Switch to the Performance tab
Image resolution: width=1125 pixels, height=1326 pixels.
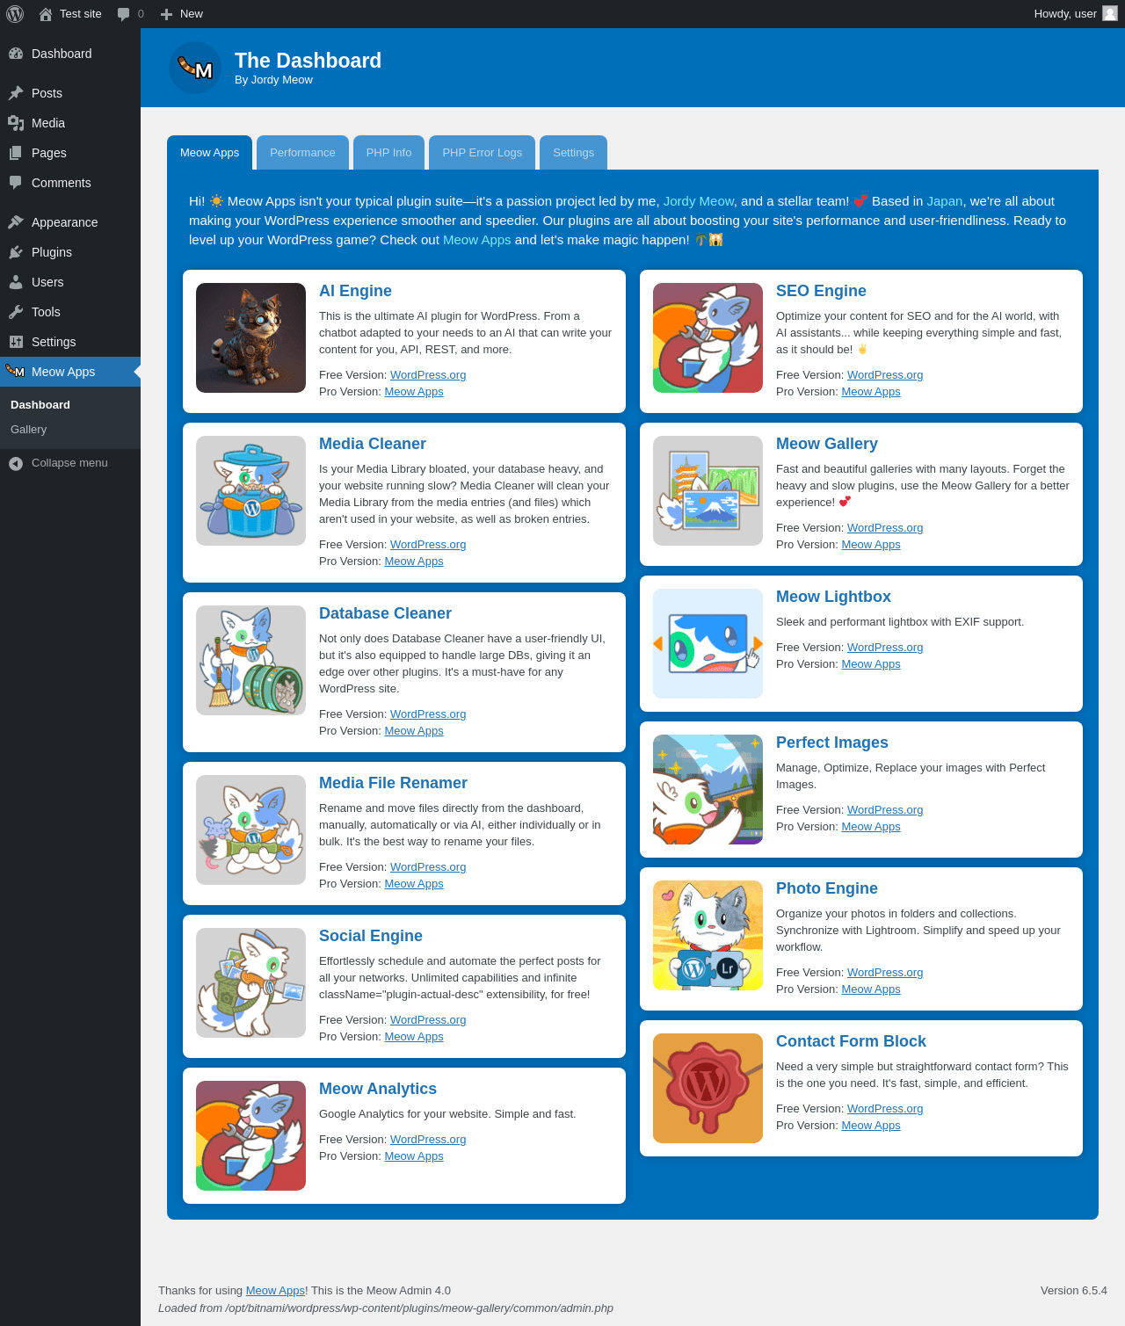pos(302,152)
